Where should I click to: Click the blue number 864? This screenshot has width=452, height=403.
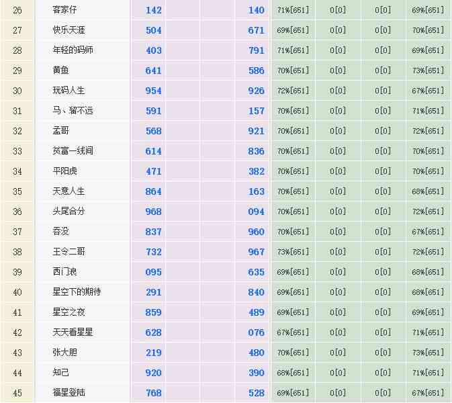coord(153,191)
